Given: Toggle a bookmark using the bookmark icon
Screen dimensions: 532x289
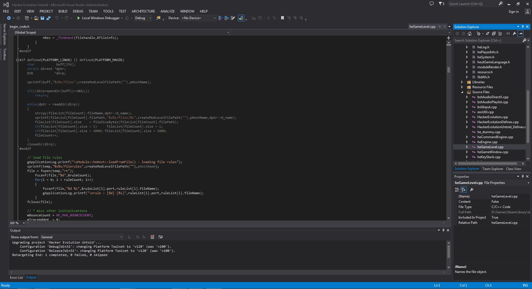Looking at the screenshot, I should pos(282,18).
